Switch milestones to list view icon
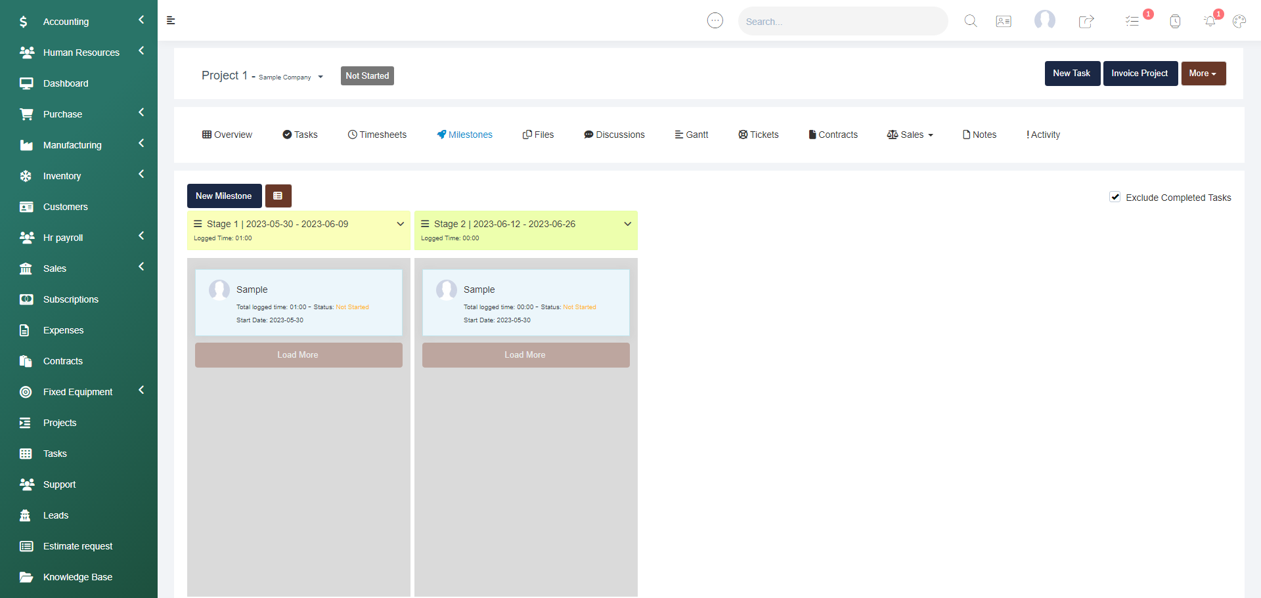This screenshot has height=598, width=1261. click(x=278, y=196)
